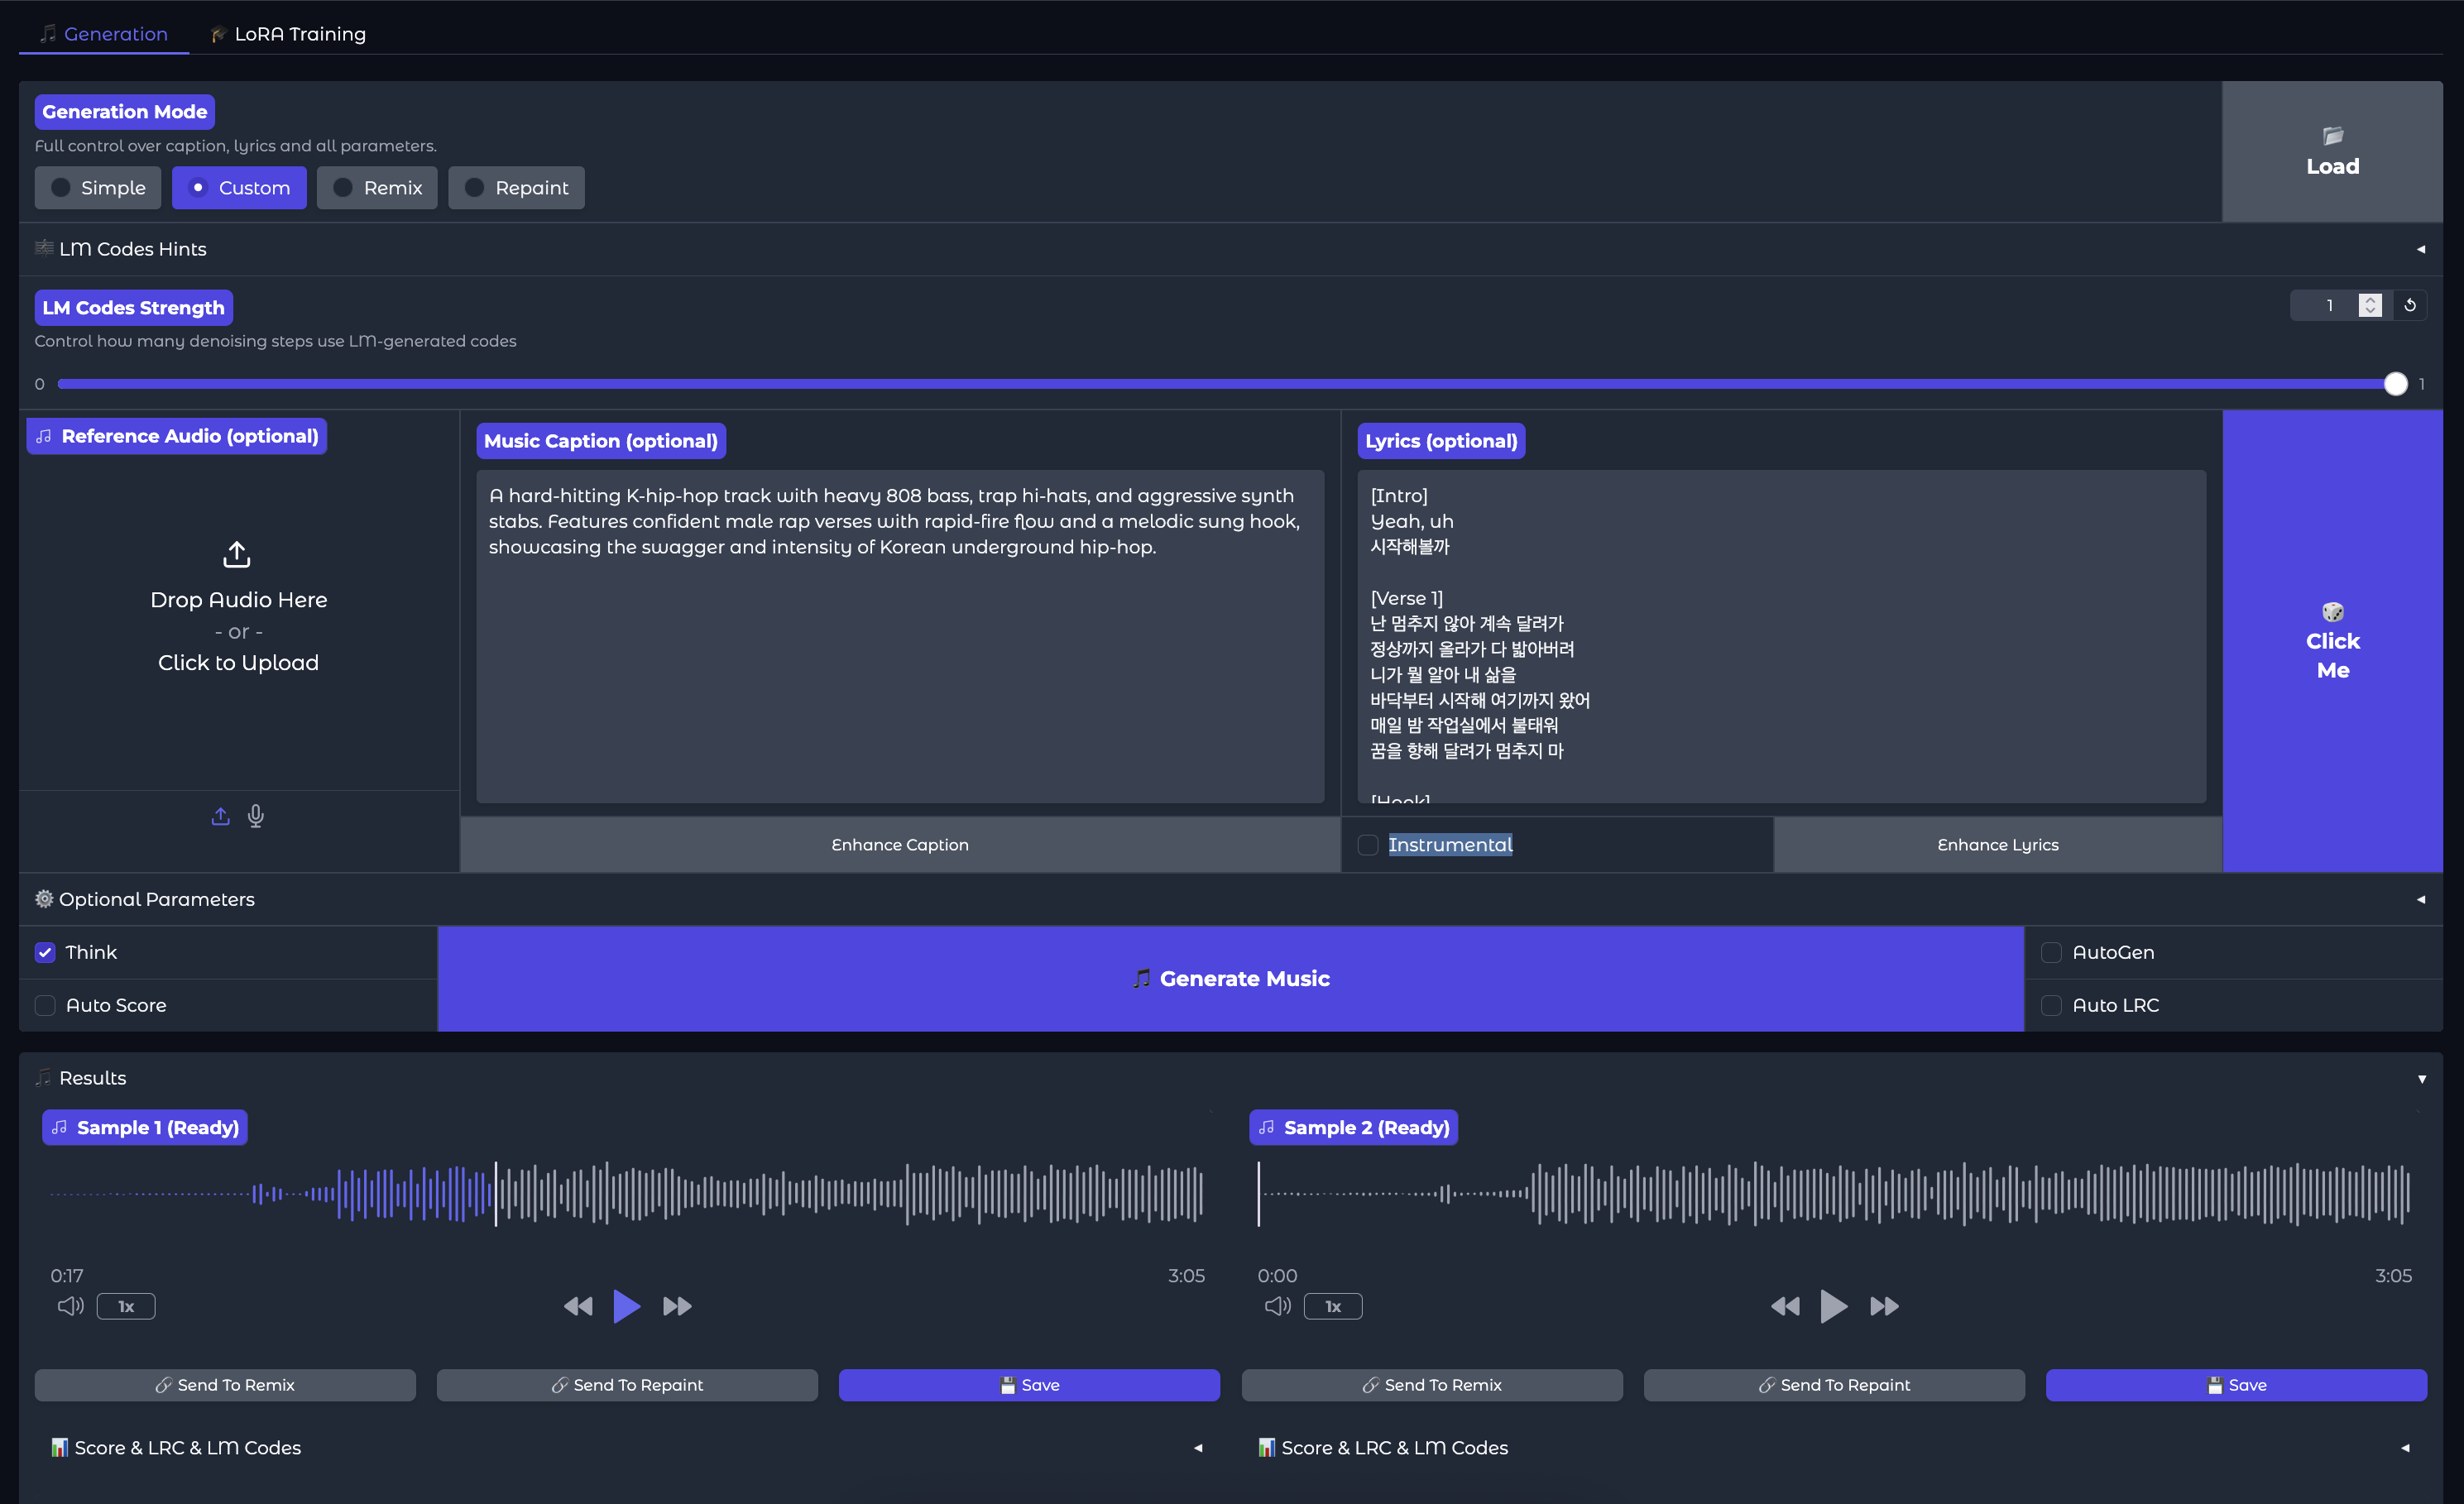
Task: Click fast-forward on Sample 2
Action: click(1884, 1306)
